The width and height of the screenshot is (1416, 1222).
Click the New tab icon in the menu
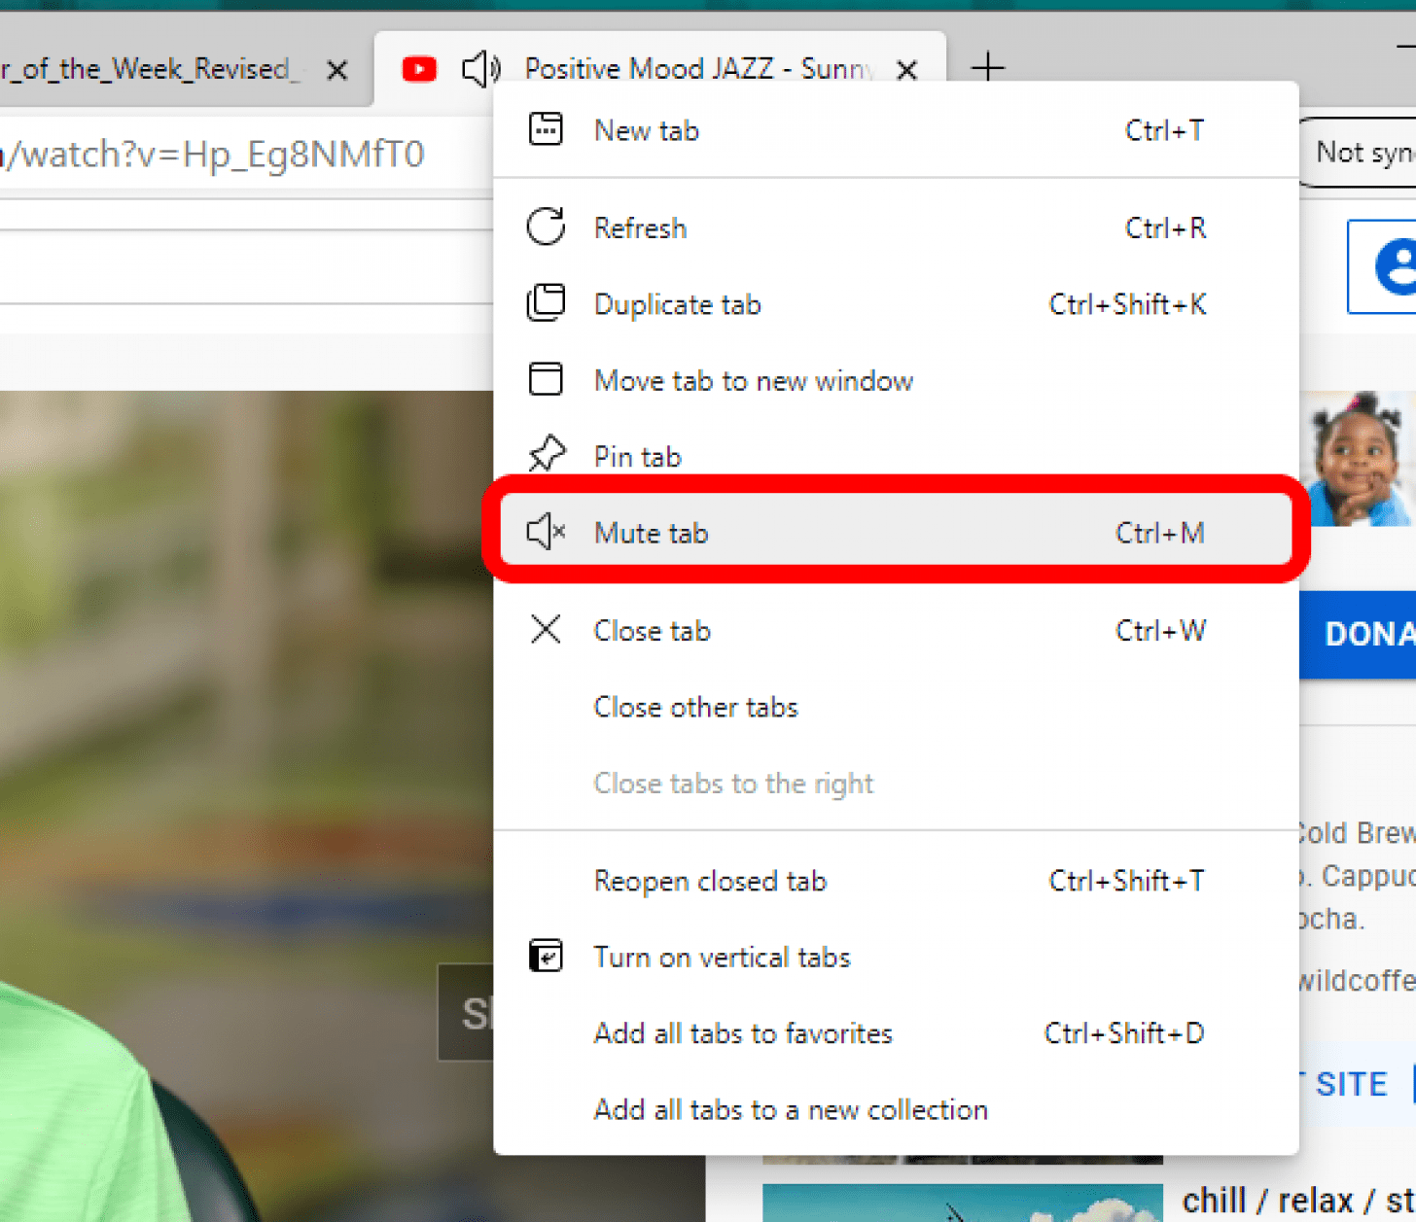click(x=547, y=128)
